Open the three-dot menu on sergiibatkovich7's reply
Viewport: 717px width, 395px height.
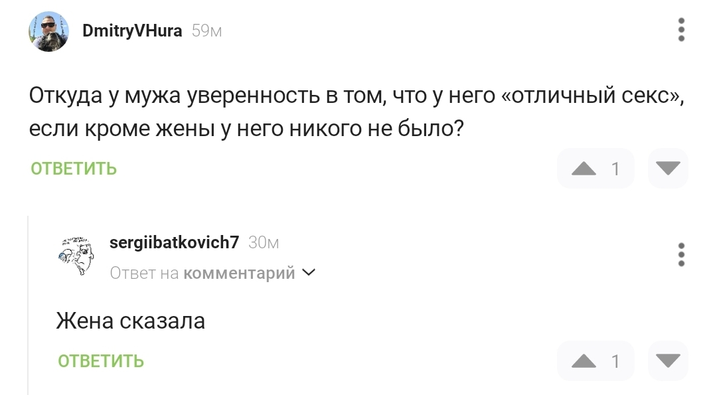coord(681,255)
